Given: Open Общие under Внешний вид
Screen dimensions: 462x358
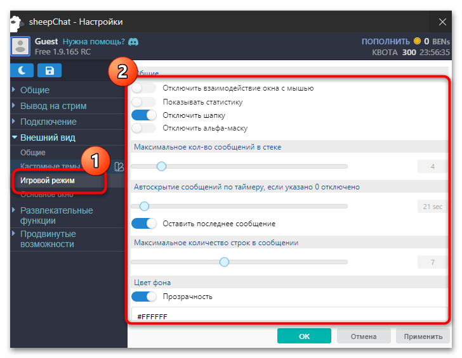Looking at the screenshot, I should point(33,153).
